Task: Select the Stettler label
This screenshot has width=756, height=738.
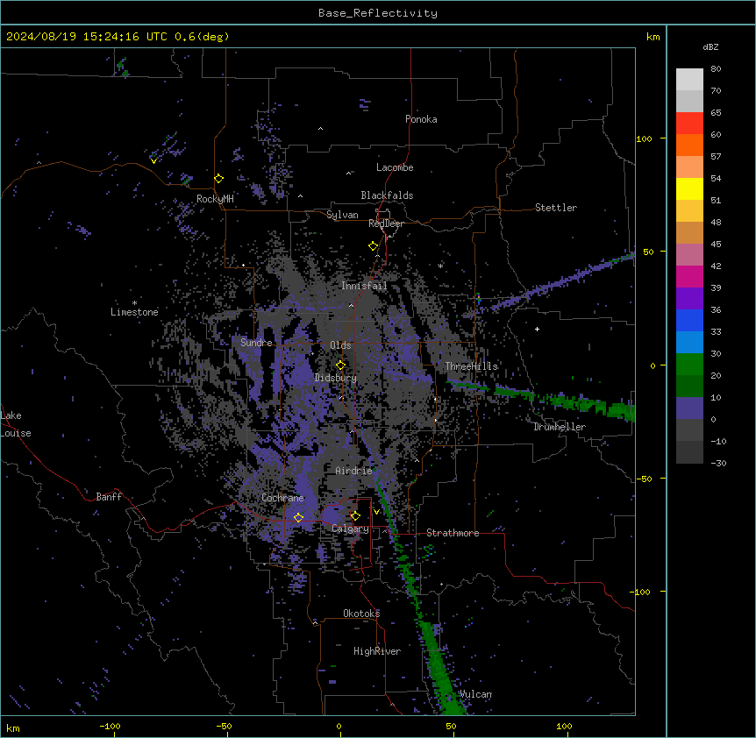Action: (556, 208)
